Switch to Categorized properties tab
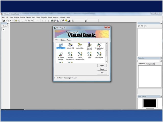Screen dimensions: 163x122 (x=150, y=64)
